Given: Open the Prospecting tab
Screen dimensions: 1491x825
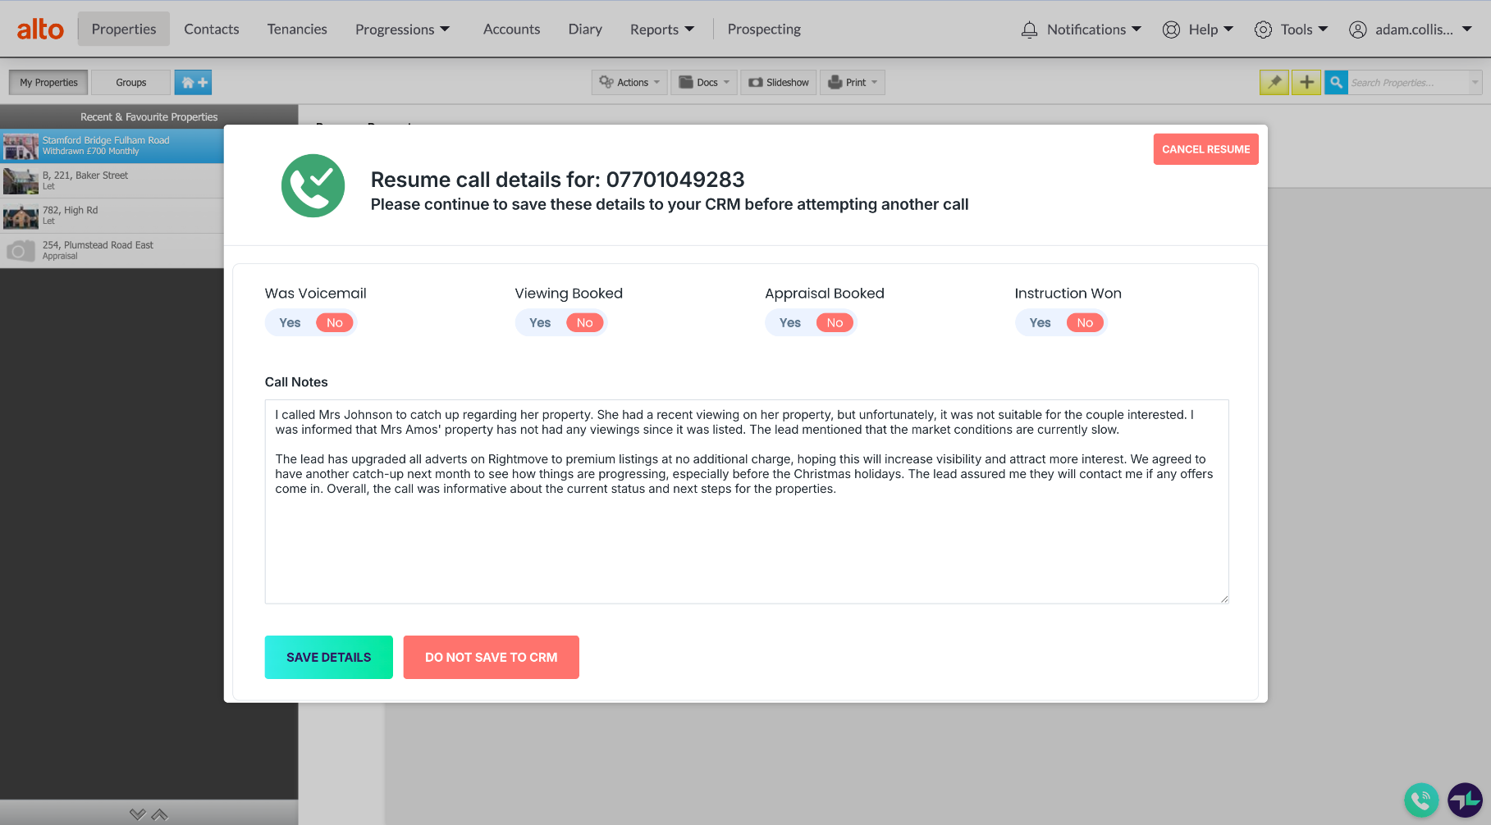Looking at the screenshot, I should click(764, 30).
